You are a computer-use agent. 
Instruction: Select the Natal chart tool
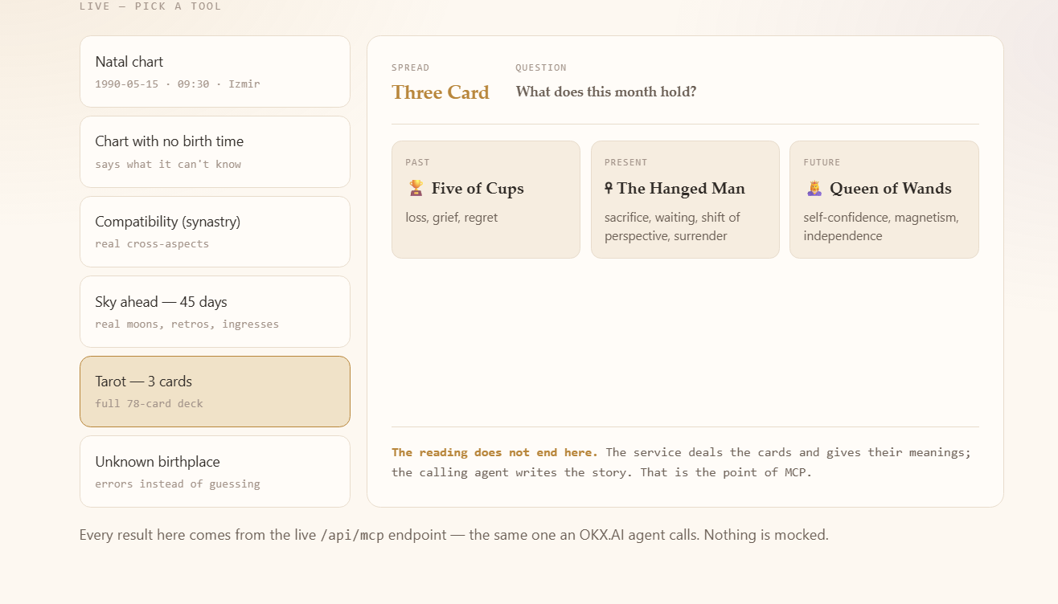[x=215, y=71]
